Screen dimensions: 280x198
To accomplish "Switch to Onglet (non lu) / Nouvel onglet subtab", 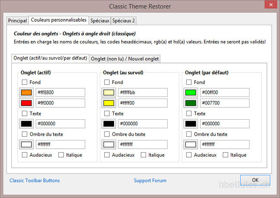I will (124, 59).
